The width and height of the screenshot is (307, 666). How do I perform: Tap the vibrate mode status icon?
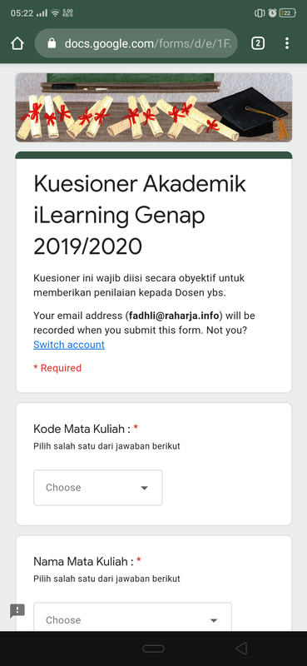point(260,13)
